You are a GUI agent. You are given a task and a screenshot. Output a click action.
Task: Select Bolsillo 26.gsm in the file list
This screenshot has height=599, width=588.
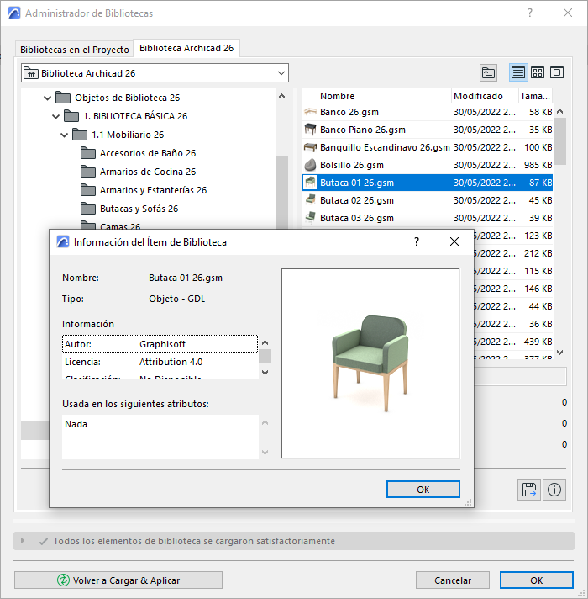[427, 165]
